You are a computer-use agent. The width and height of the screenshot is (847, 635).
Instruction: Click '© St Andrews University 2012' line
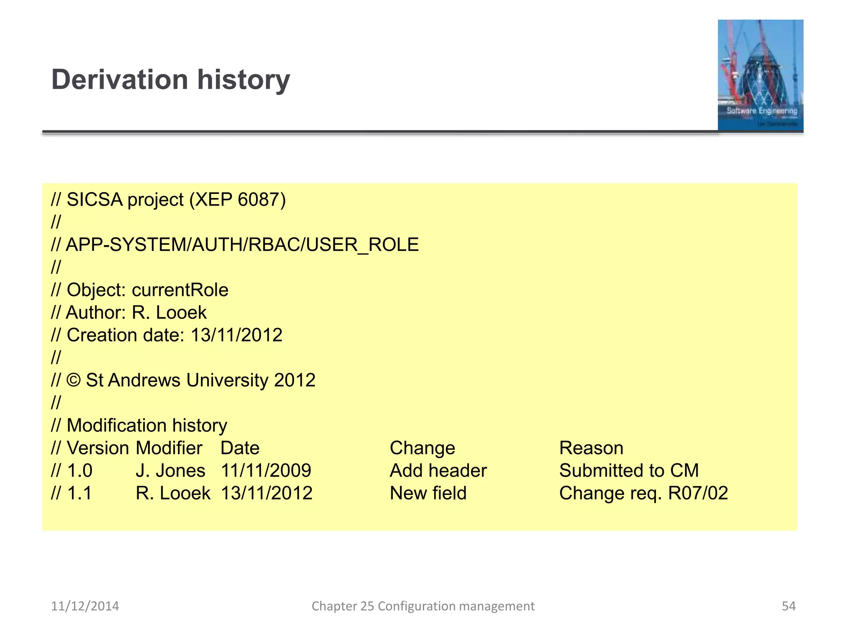point(191,380)
